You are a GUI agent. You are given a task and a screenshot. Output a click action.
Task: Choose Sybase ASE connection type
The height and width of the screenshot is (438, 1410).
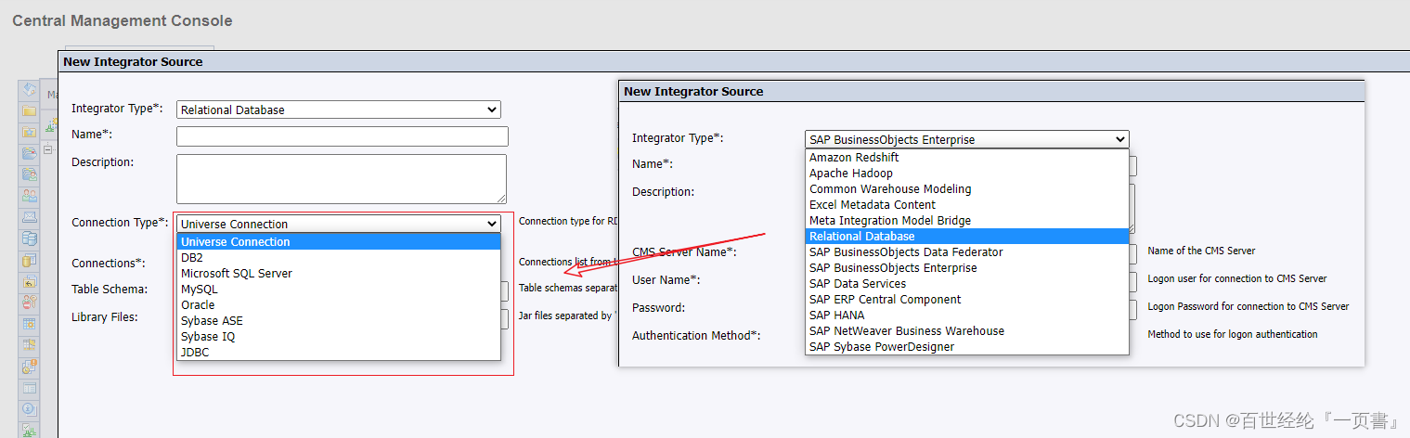(339, 320)
